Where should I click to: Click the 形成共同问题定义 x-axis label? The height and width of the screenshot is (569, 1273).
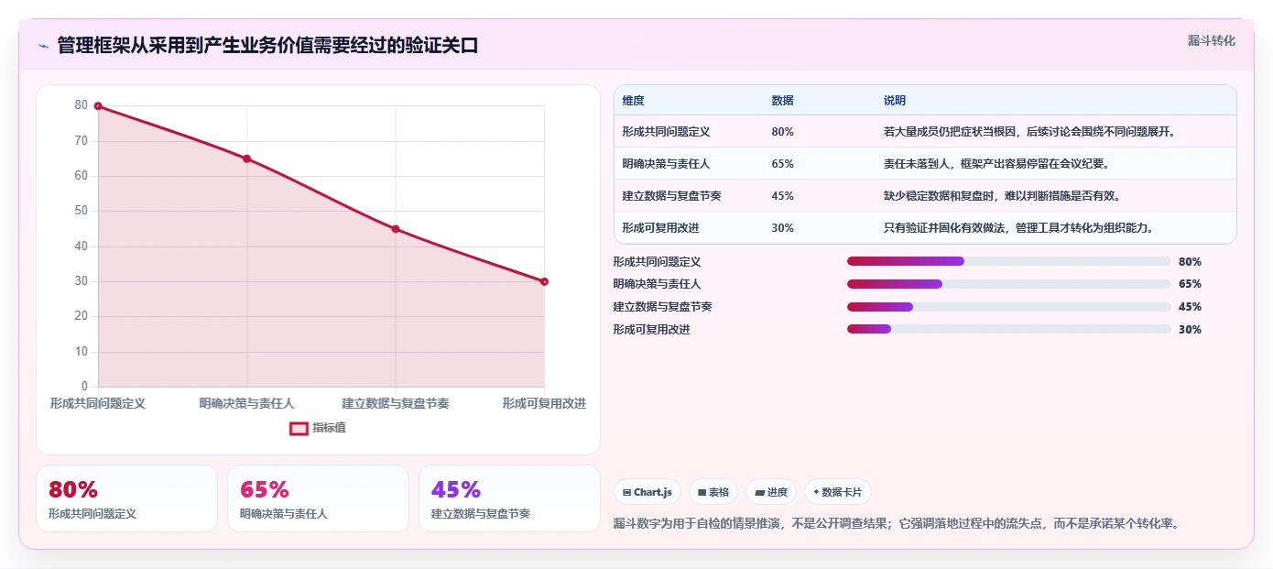(x=98, y=403)
